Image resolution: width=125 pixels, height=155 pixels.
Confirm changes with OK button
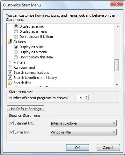point(77,148)
